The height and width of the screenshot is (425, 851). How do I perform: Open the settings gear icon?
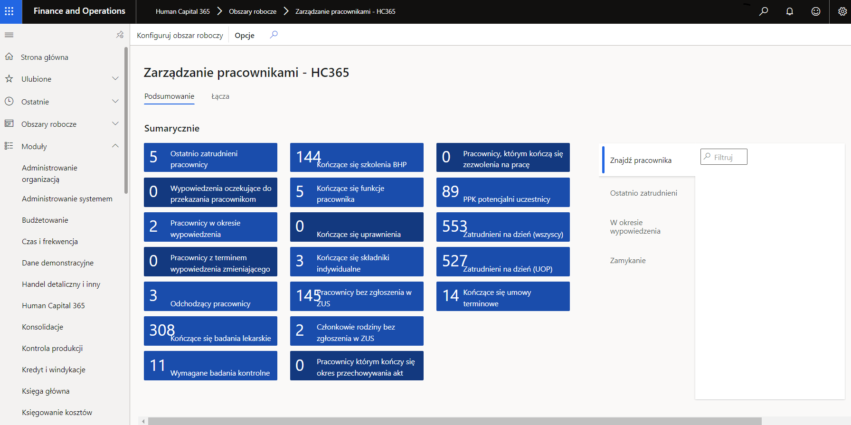coord(842,11)
